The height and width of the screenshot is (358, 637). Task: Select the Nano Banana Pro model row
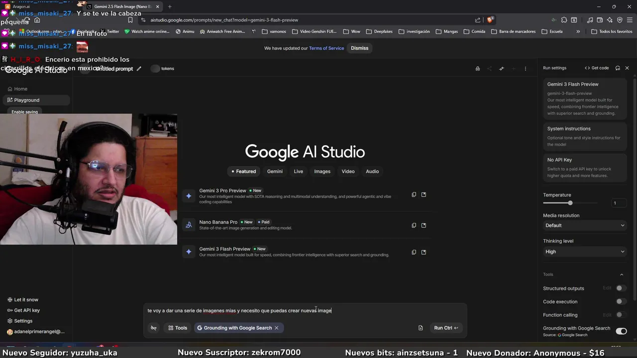click(x=305, y=225)
